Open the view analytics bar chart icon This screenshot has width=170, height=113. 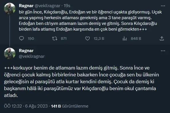pyautogui.click(x=125, y=39)
